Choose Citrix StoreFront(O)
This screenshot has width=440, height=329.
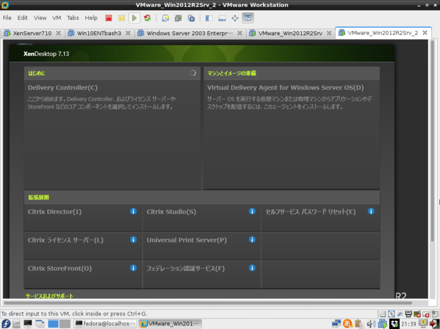(60, 268)
